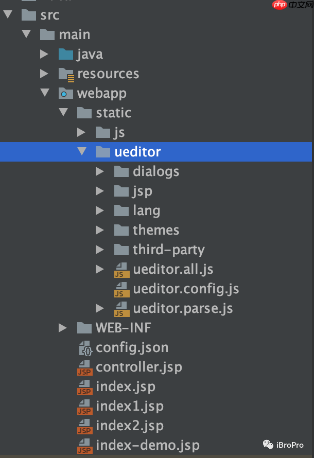
Task: Expand the ueditor.all.js node arrow
Action: [x=100, y=269]
